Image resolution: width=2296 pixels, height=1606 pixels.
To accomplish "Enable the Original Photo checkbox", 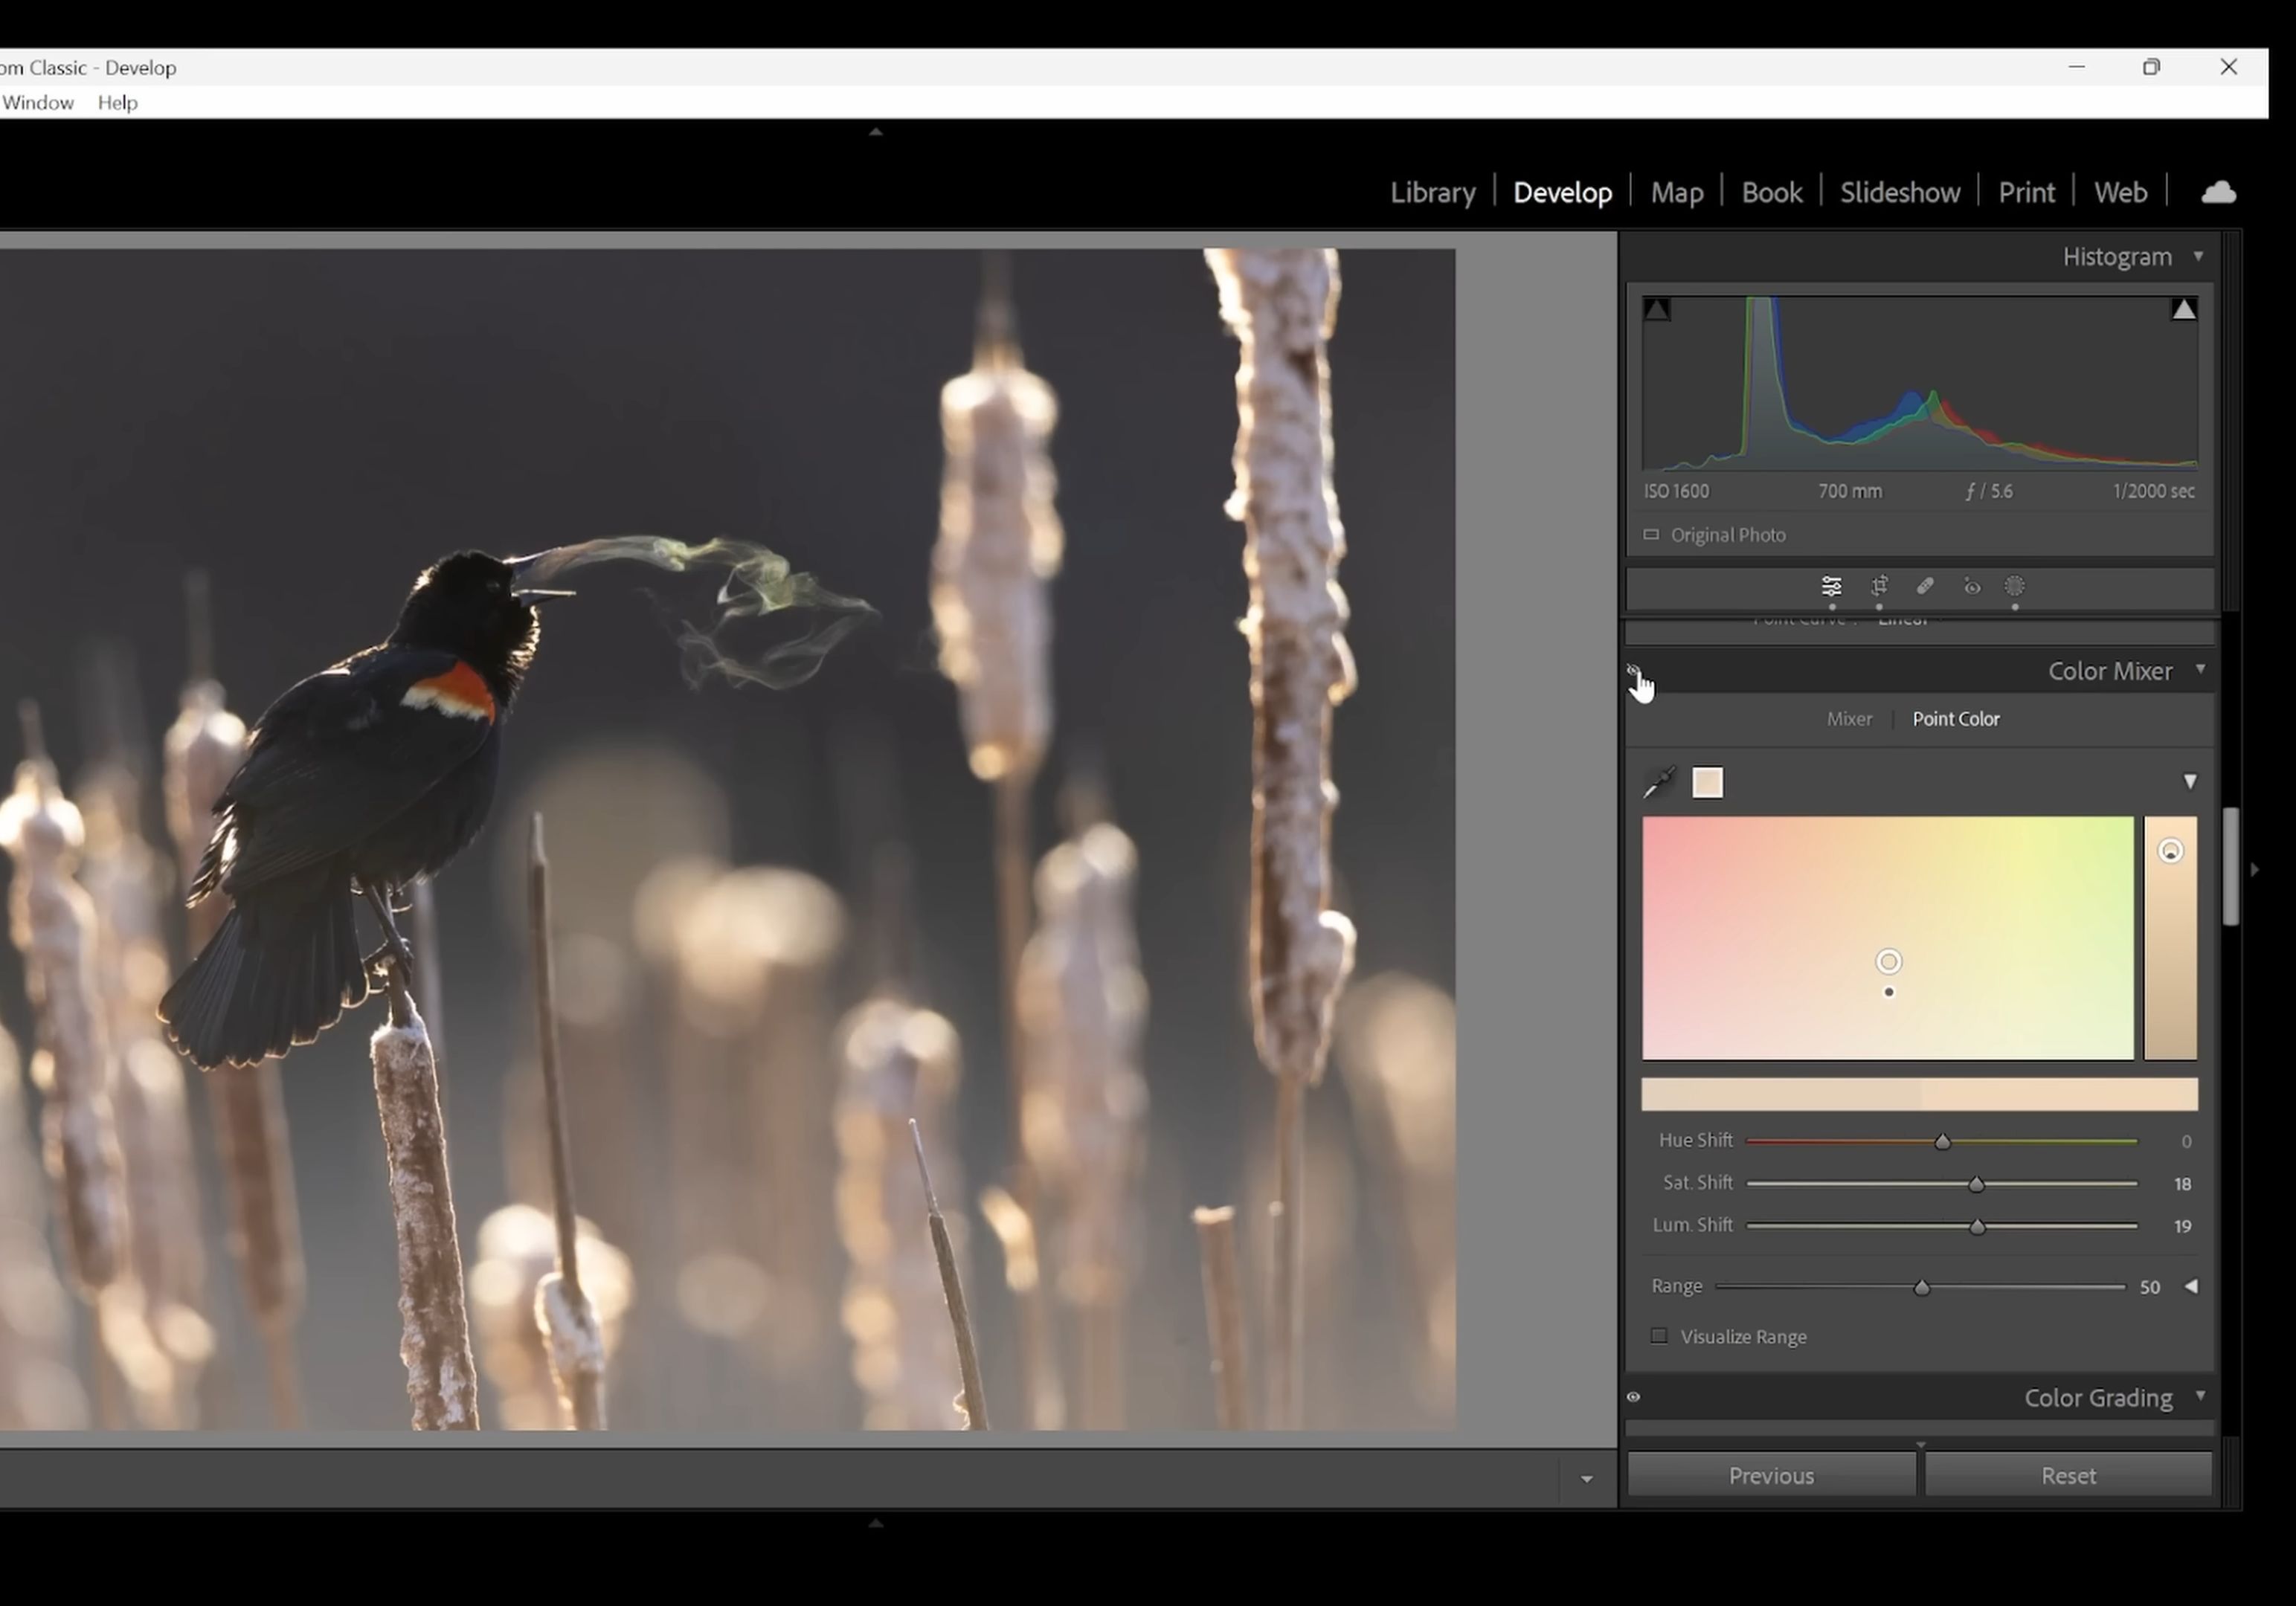I will click(x=1651, y=535).
